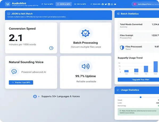The image size is (159, 122).
Task: Share via Facebook icon
Action: click(x=103, y=4)
